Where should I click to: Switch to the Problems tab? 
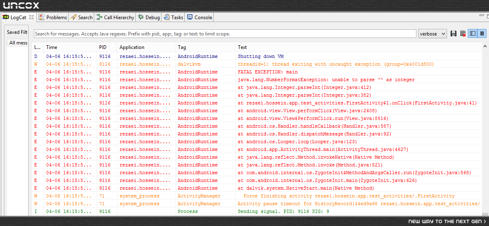pos(53,18)
